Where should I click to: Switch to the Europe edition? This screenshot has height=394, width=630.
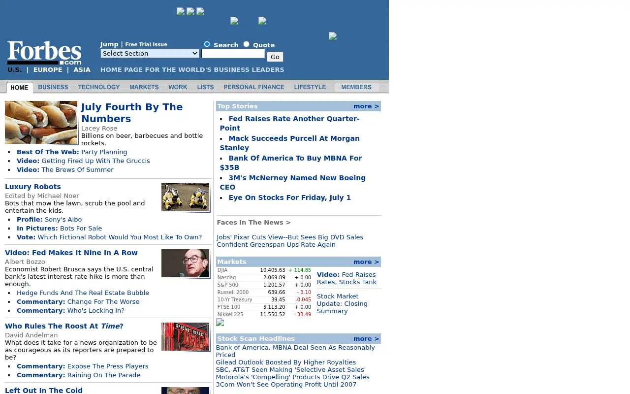(x=48, y=70)
